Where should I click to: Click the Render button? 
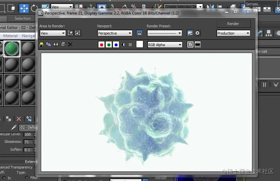pyautogui.click(x=234, y=24)
